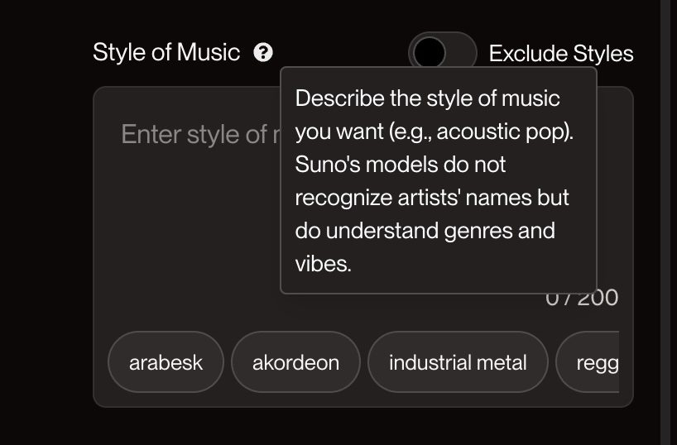This screenshot has width=677, height=445.
Task: Click the Exclude Styles label
Action: click(x=560, y=54)
